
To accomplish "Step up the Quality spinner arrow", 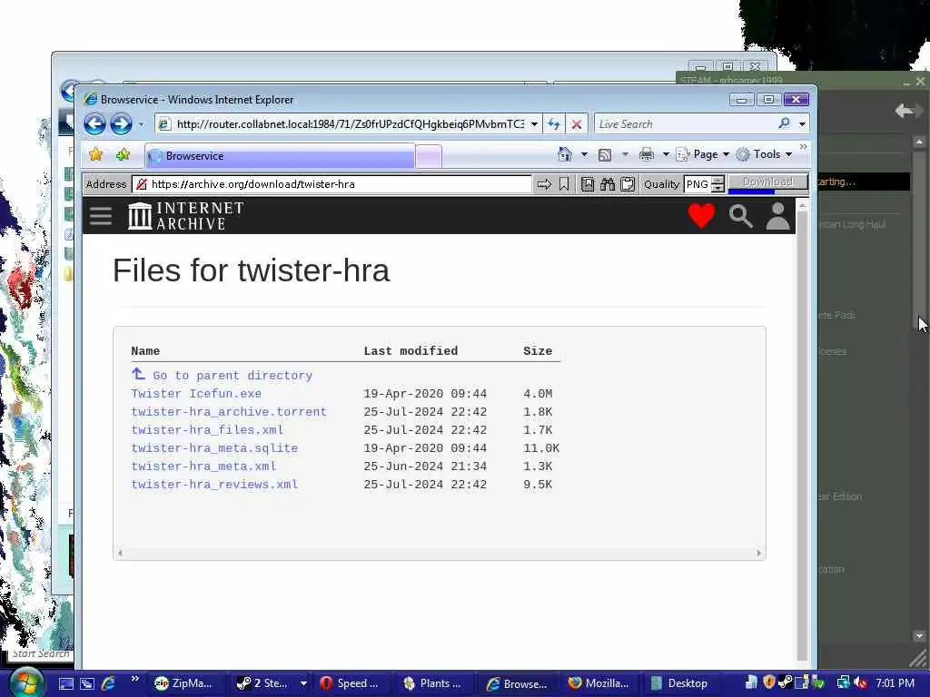I will pyautogui.click(x=717, y=181).
